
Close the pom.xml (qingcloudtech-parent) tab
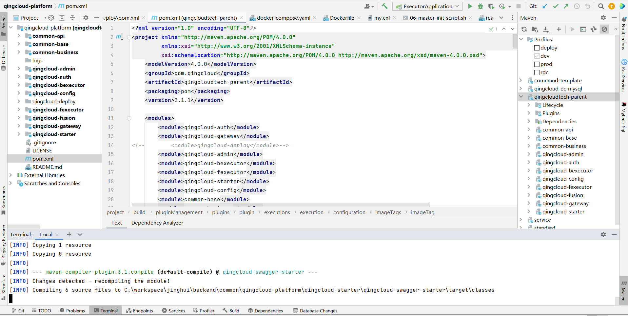coord(241,18)
